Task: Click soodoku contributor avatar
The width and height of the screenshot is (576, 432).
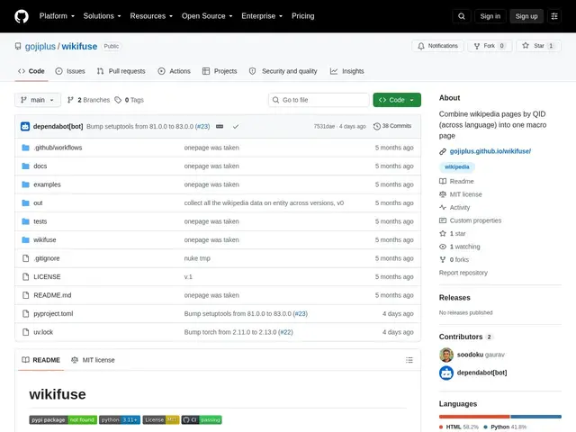Action: click(x=446, y=355)
